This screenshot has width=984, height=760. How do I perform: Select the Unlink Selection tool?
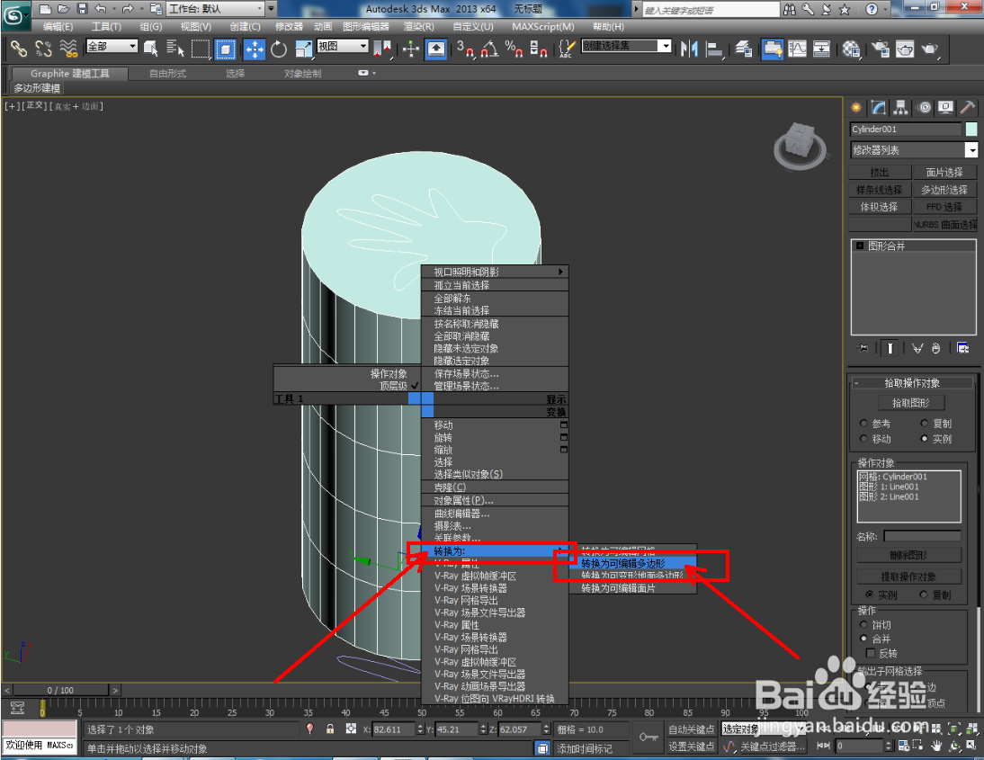coord(43,49)
